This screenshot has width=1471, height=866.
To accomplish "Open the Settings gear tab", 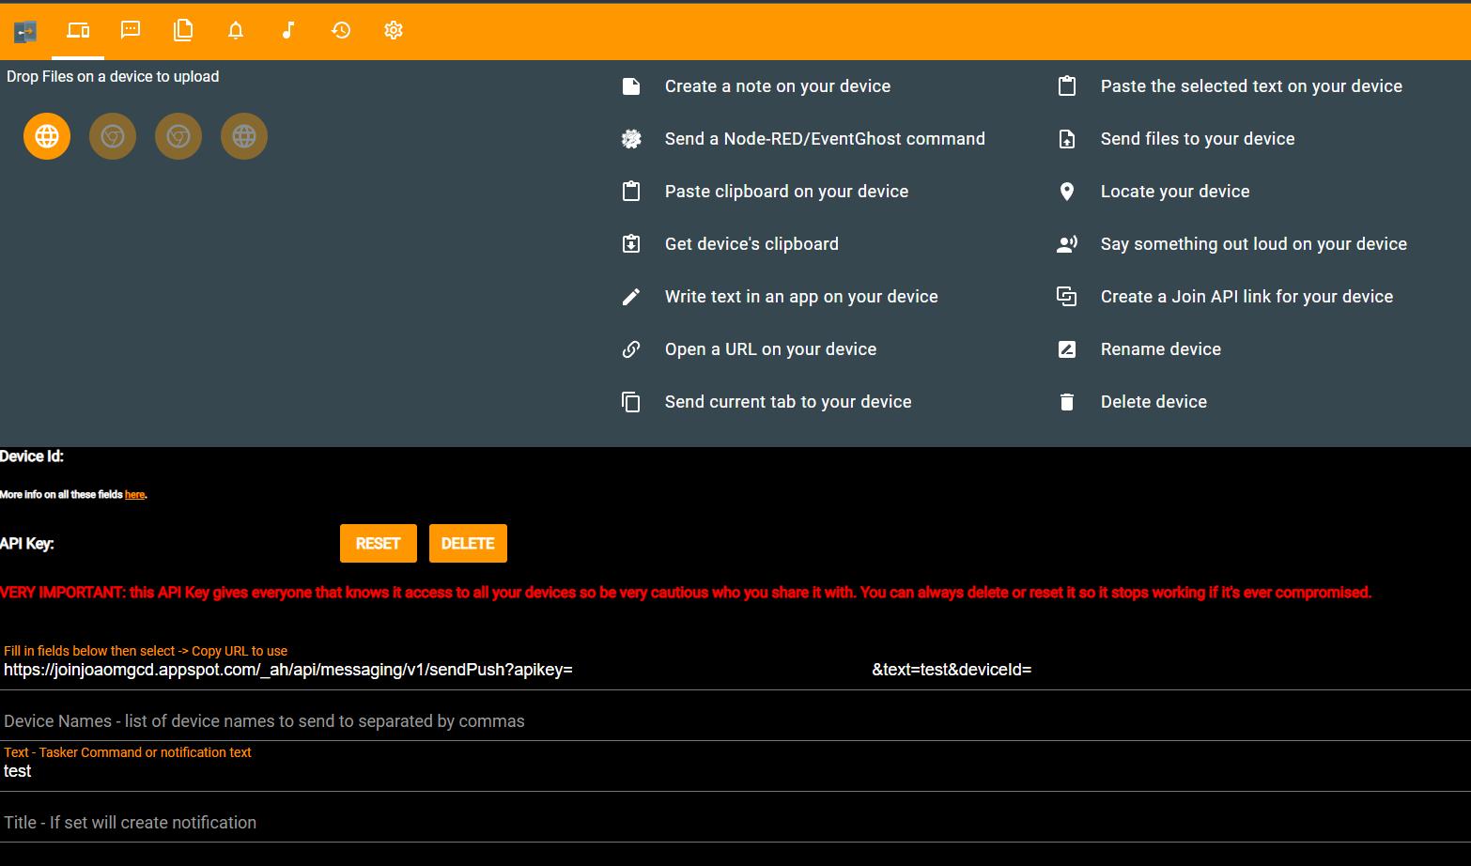I will click(x=394, y=30).
